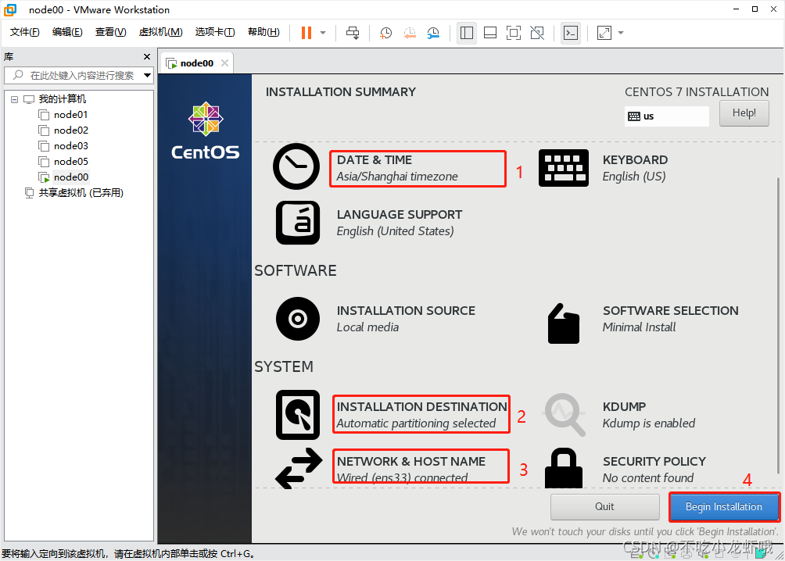
Task: Open the snapshot manager icon
Action: point(433,33)
